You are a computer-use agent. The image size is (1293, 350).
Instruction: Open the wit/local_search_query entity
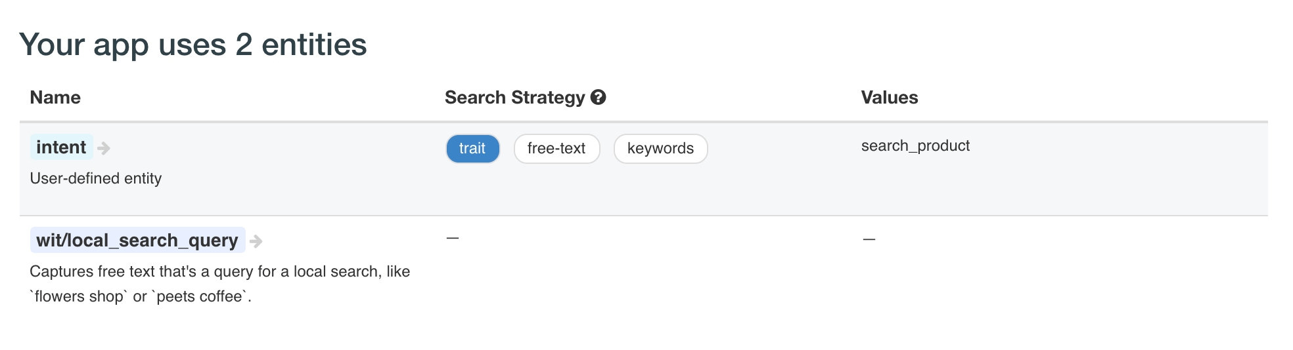(x=137, y=241)
